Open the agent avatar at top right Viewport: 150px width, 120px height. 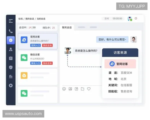[x=129, y=18]
